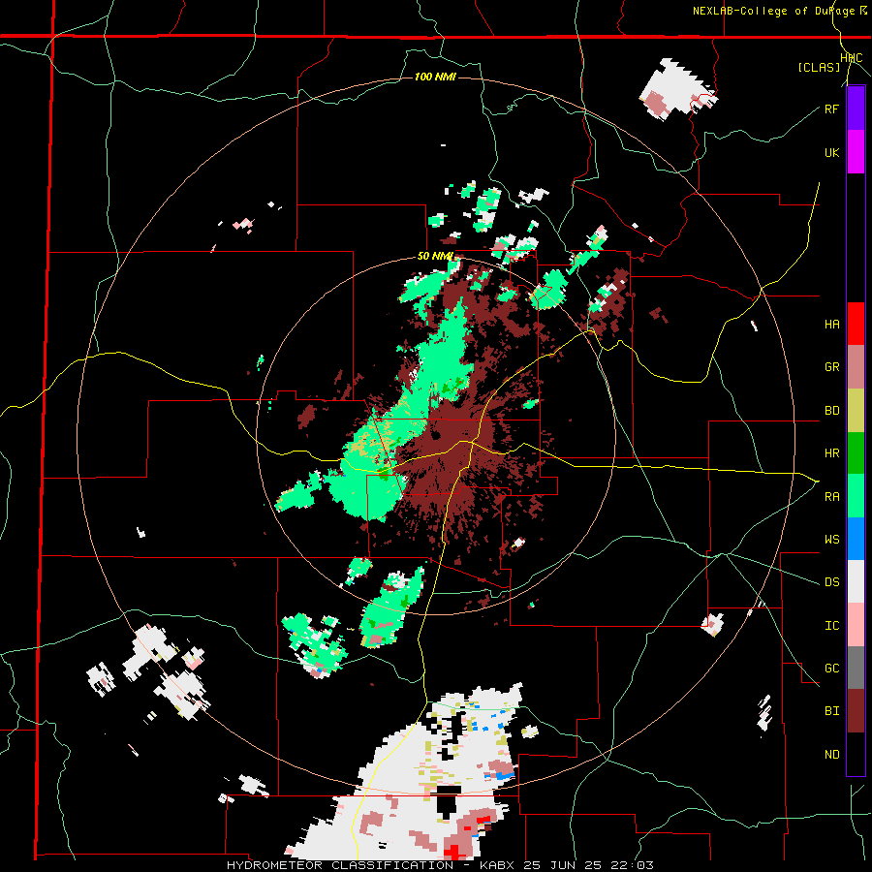
Task: Click the HR dark green legend swatch
Action: [x=856, y=453]
